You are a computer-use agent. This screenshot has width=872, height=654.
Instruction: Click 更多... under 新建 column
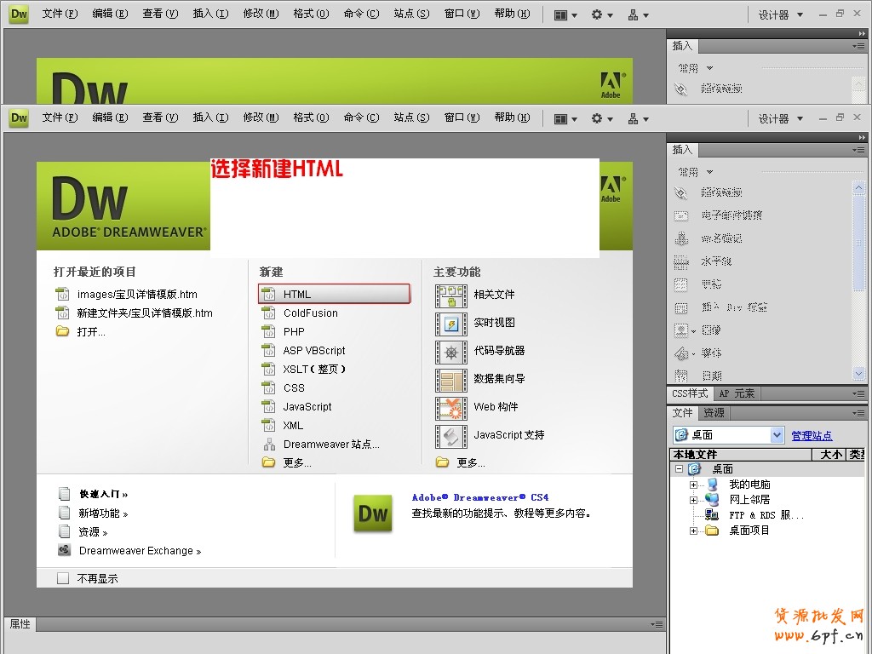coord(297,462)
